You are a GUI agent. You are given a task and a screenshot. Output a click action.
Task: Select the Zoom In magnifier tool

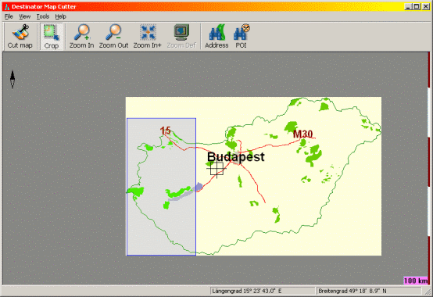pyautogui.click(x=82, y=37)
